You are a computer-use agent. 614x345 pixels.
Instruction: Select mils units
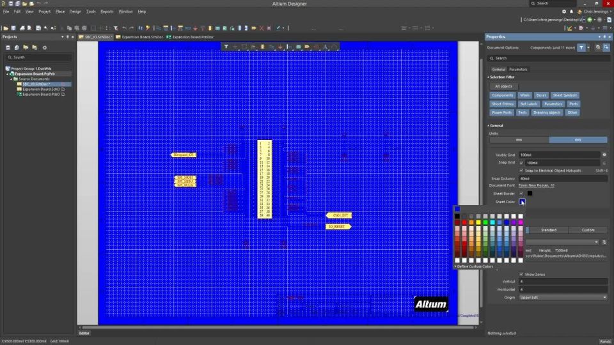point(578,140)
